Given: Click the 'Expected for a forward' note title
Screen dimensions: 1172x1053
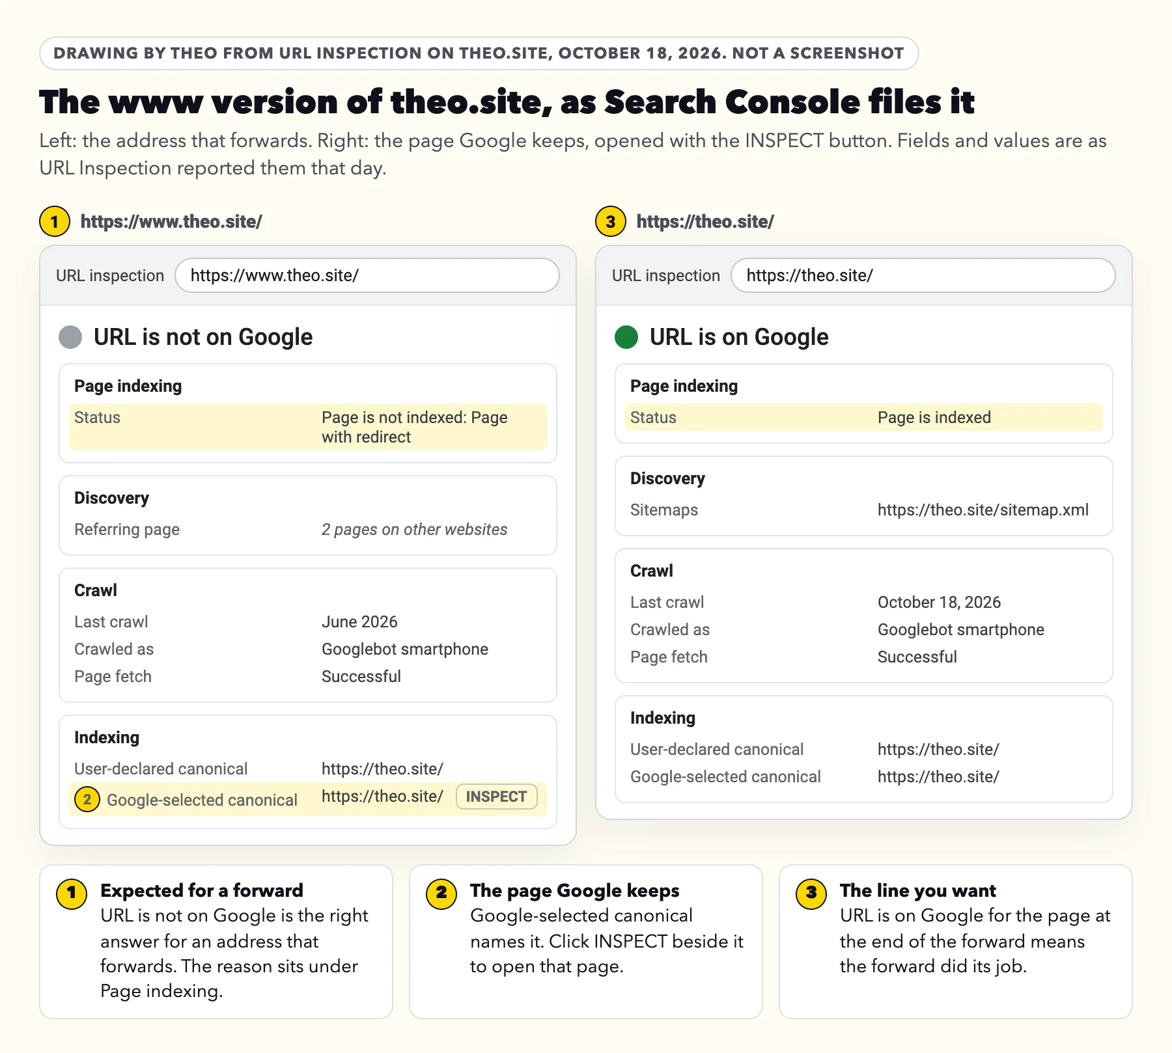Looking at the screenshot, I should coord(202,890).
